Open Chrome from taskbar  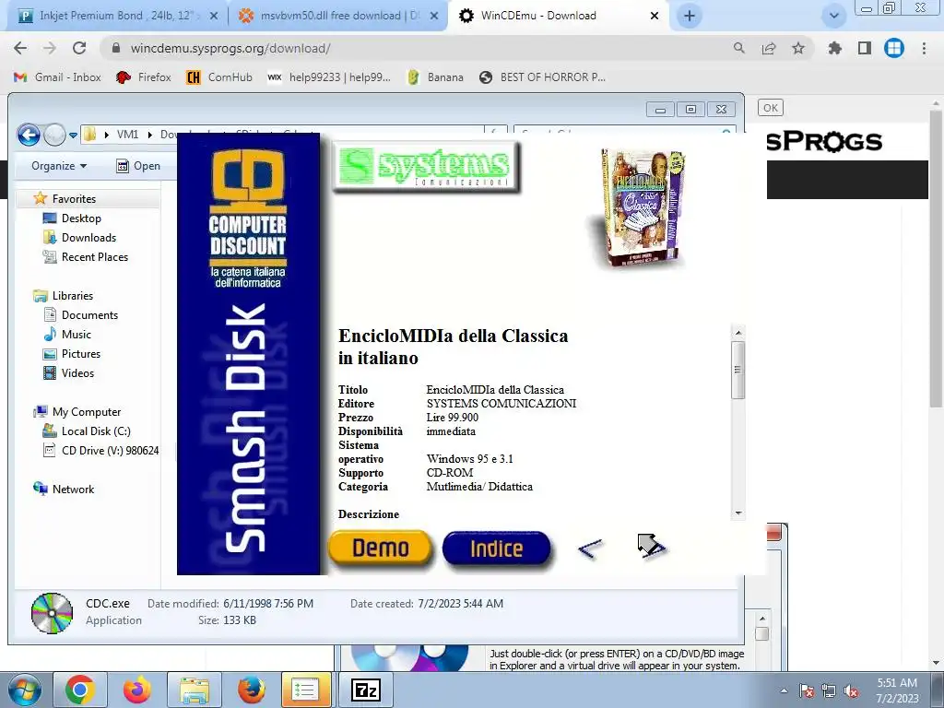pyautogui.click(x=80, y=690)
